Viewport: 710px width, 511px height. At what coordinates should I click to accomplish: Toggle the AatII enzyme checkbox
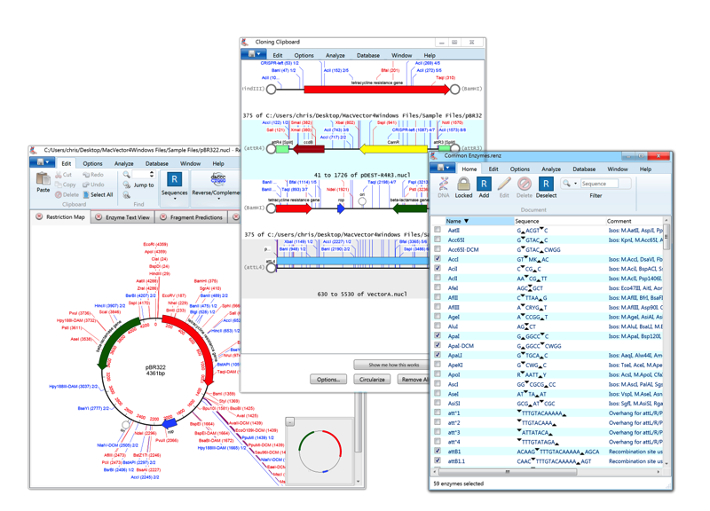pyautogui.click(x=438, y=231)
